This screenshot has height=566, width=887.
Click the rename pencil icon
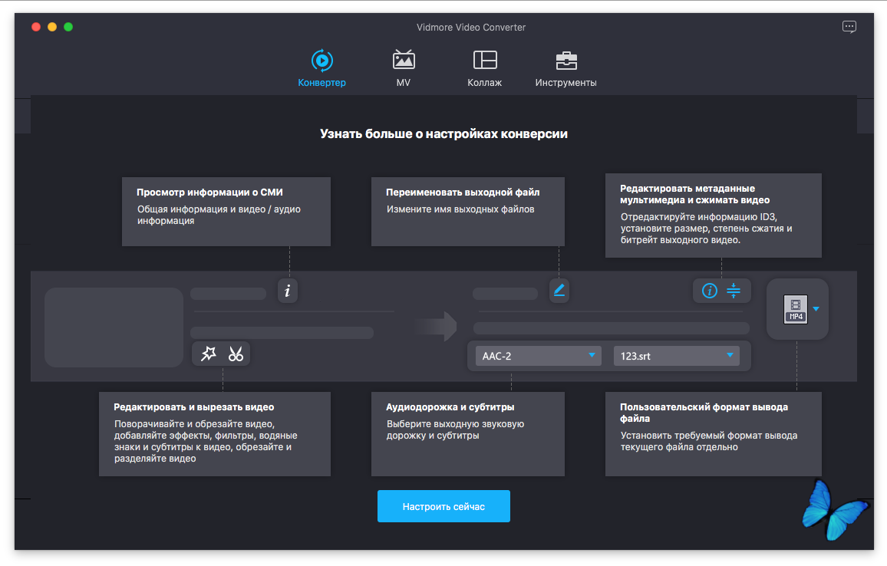tap(559, 290)
